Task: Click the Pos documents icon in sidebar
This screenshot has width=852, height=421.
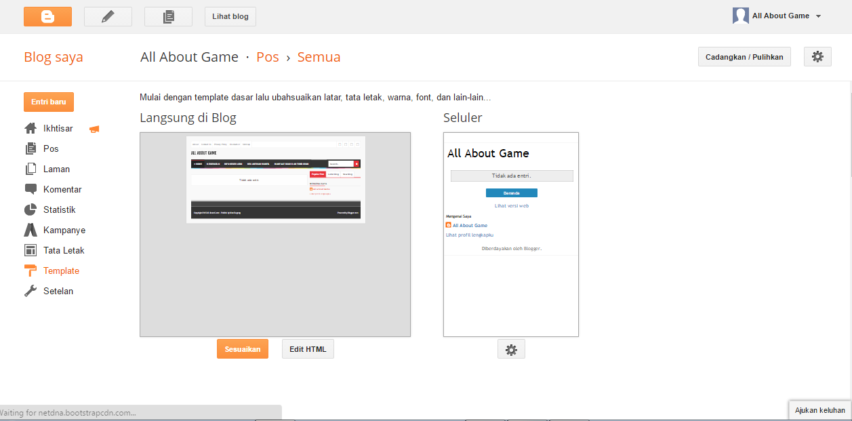Action: [31, 148]
